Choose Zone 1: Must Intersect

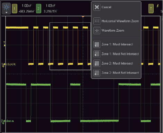tap(117, 44)
